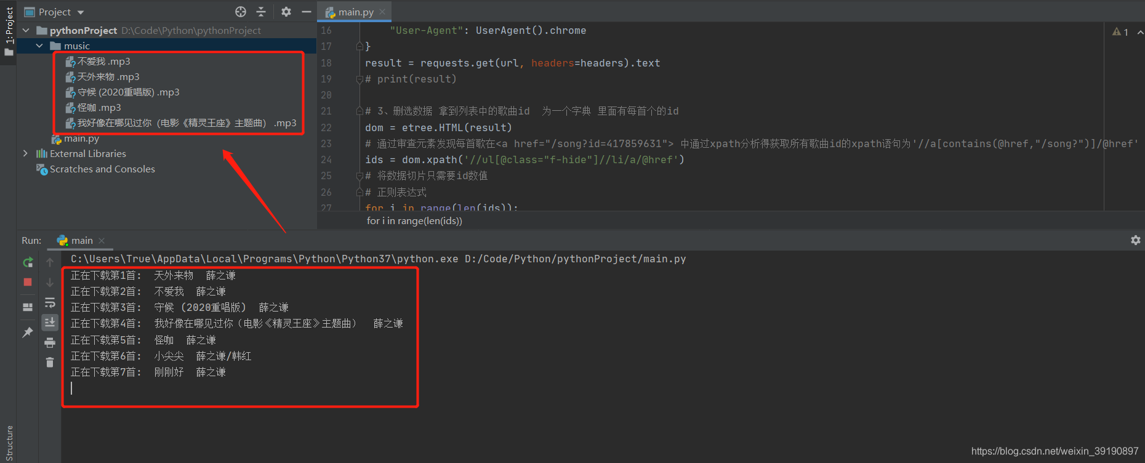Hide the Project panel with minus icon
This screenshot has width=1145, height=463.
(x=307, y=12)
